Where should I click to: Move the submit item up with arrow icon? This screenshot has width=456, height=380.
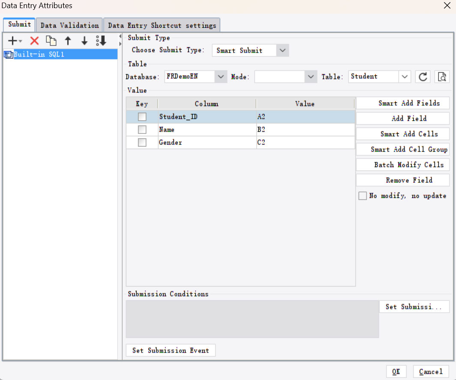pos(68,41)
